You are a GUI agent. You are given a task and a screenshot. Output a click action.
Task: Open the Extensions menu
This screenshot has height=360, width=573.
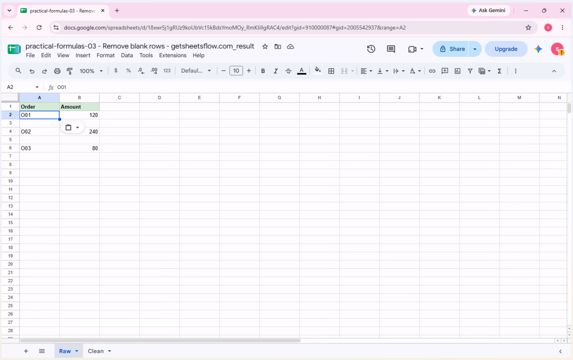[173, 55]
